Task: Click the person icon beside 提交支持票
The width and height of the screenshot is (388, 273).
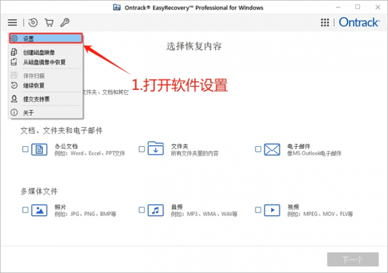Action: (14, 99)
